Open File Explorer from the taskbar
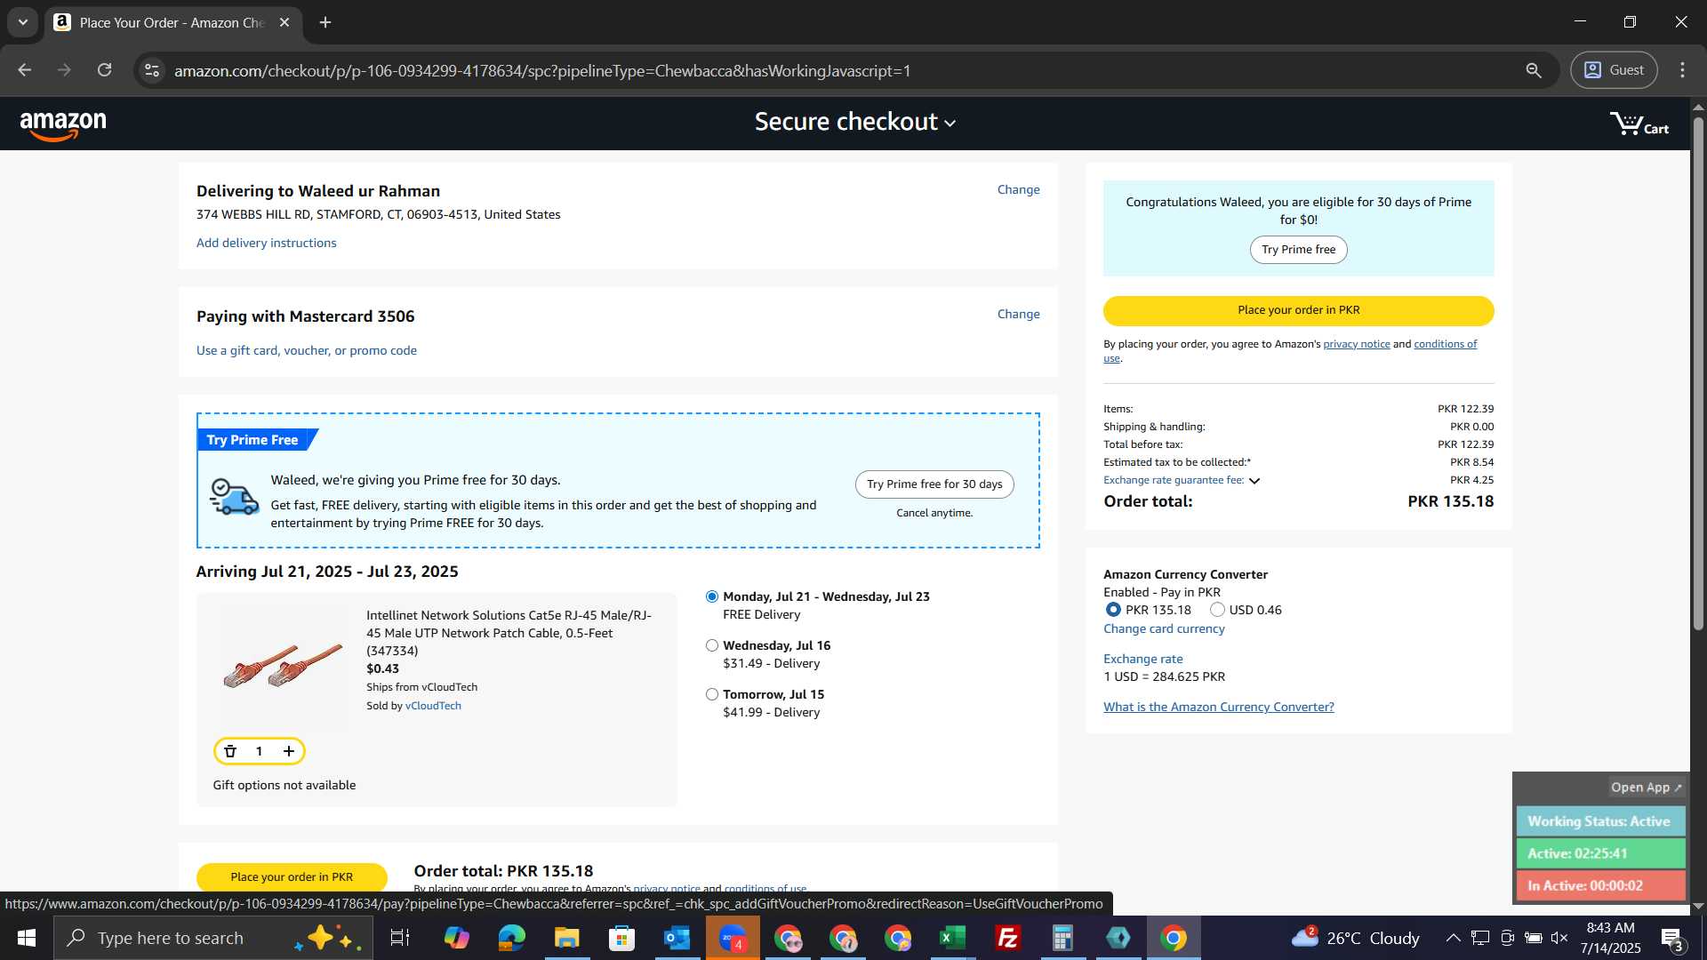 pos(567,938)
